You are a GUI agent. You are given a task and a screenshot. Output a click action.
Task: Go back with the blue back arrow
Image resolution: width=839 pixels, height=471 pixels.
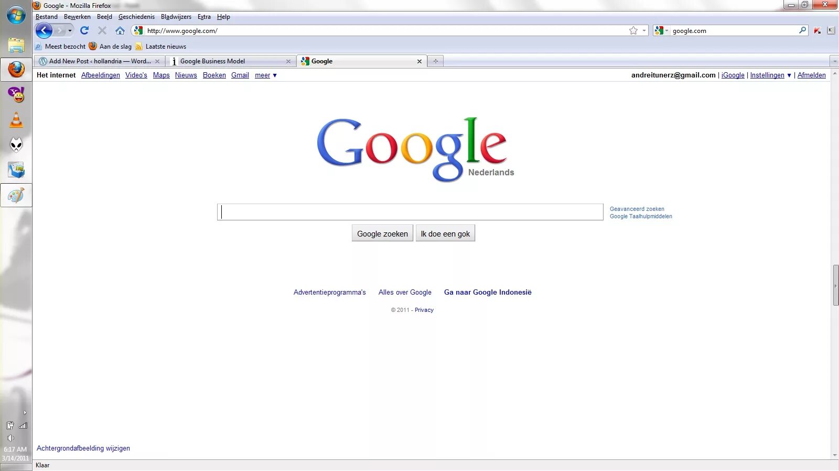[44, 30]
